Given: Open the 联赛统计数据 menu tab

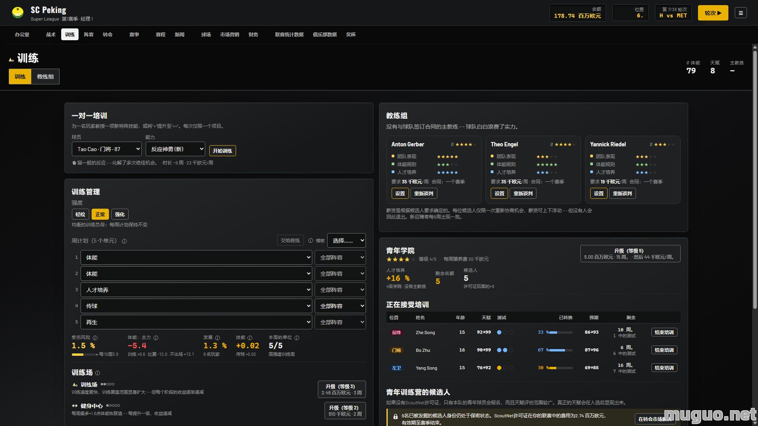Looking at the screenshot, I should click(289, 35).
